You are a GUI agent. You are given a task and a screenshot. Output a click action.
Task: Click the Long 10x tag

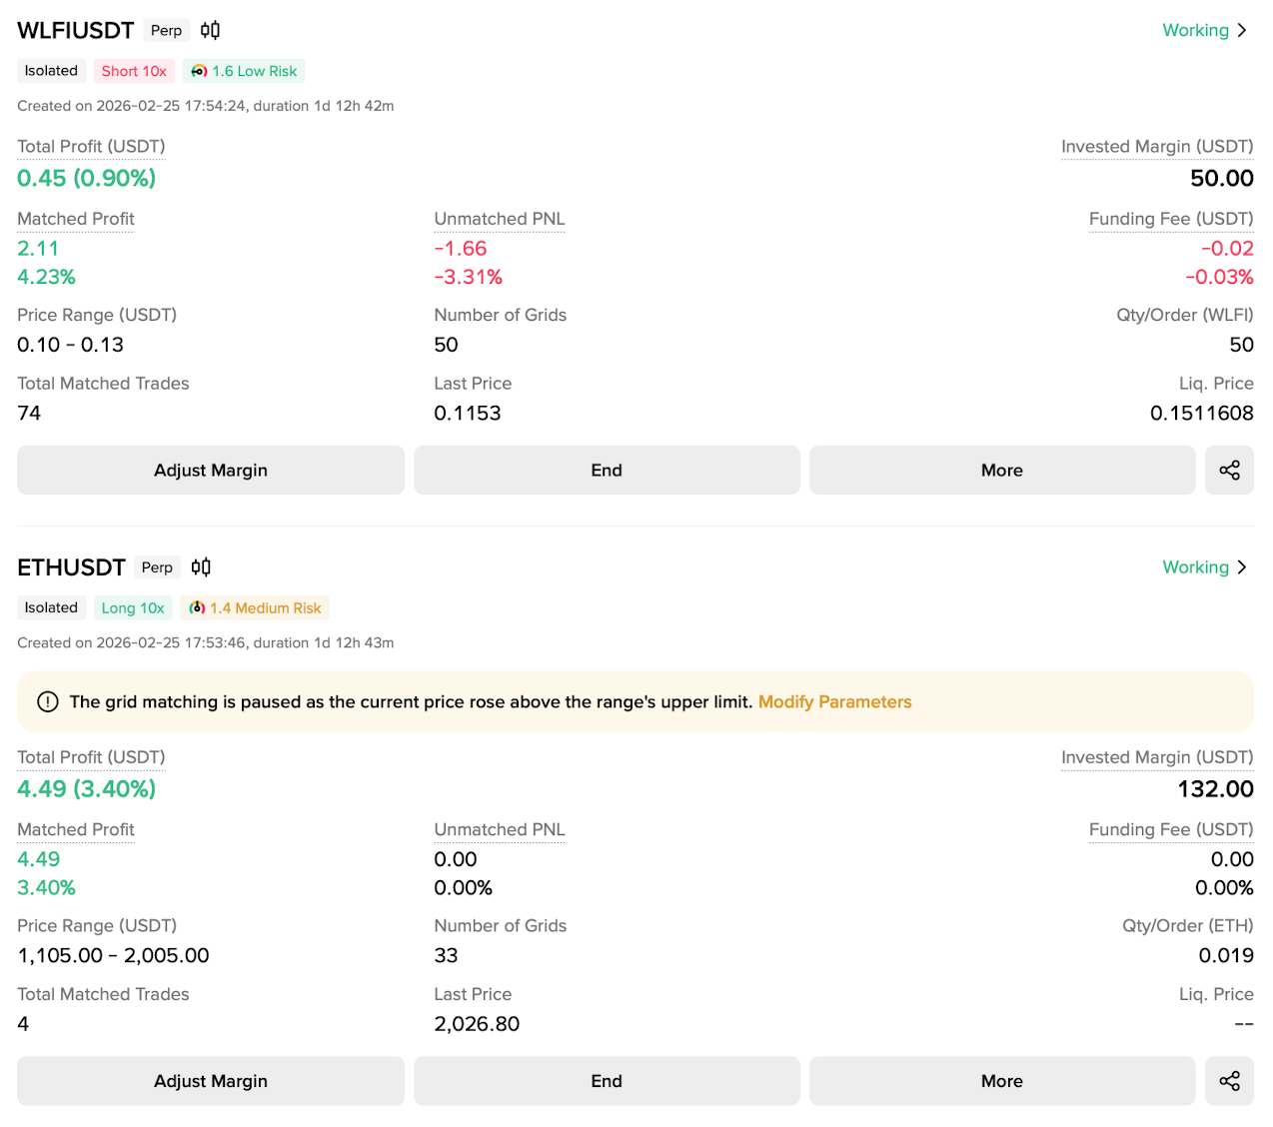point(133,608)
